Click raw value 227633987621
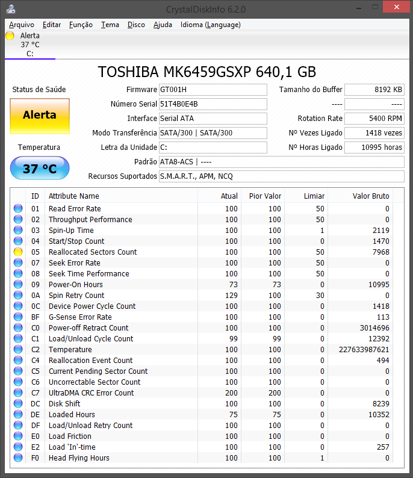This screenshot has width=413, height=478. 364,350
